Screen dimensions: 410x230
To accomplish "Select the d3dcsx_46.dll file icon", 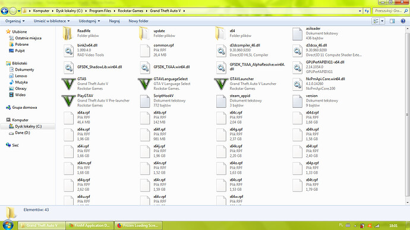I will [x=297, y=51].
